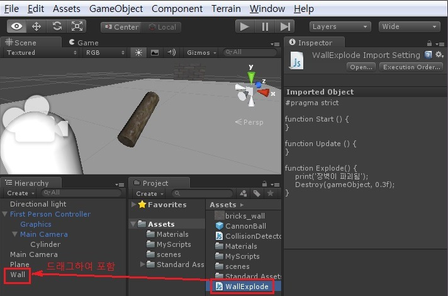Open Project Create dropdown

[x=150, y=193]
